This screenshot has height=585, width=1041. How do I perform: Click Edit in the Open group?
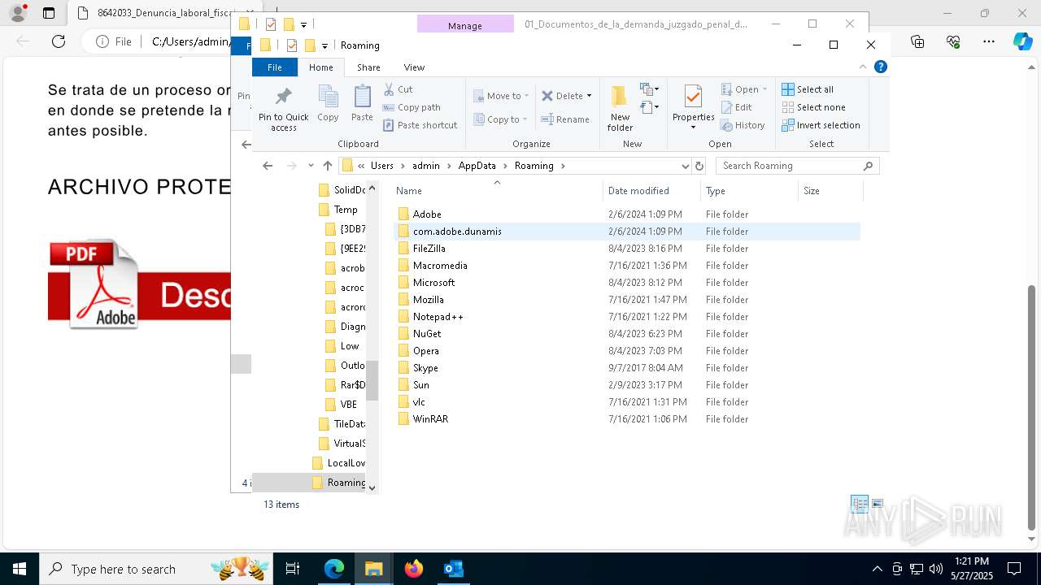tap(737, 107)
